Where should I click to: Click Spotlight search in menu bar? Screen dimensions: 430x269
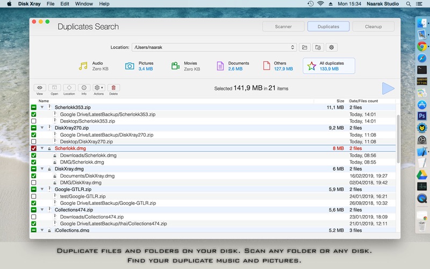[x=408, y=4]
